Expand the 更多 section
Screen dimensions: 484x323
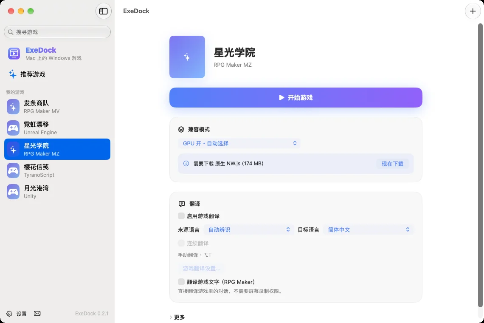coord(177,317)
